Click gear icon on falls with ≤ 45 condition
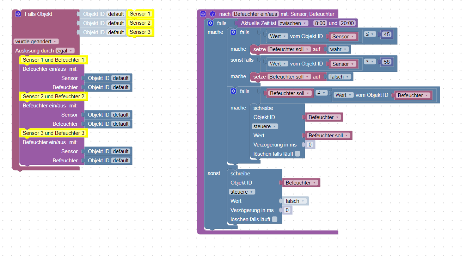 coord(233,32)
